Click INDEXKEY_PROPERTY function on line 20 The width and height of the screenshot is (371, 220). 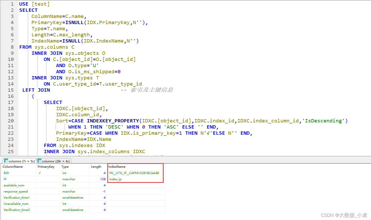coord(113,121)
